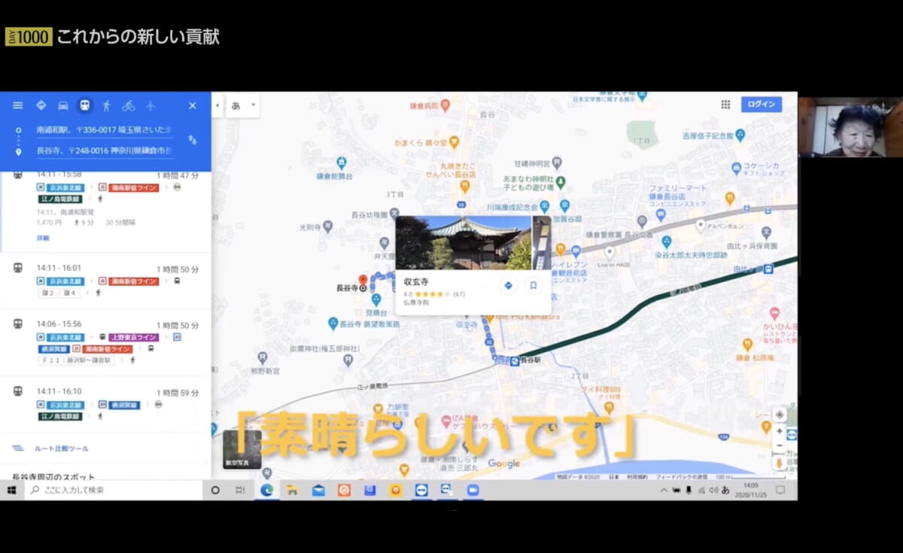Zoom in with the plus button
This screenshot has width=903, height=553.
click(780, 432)
